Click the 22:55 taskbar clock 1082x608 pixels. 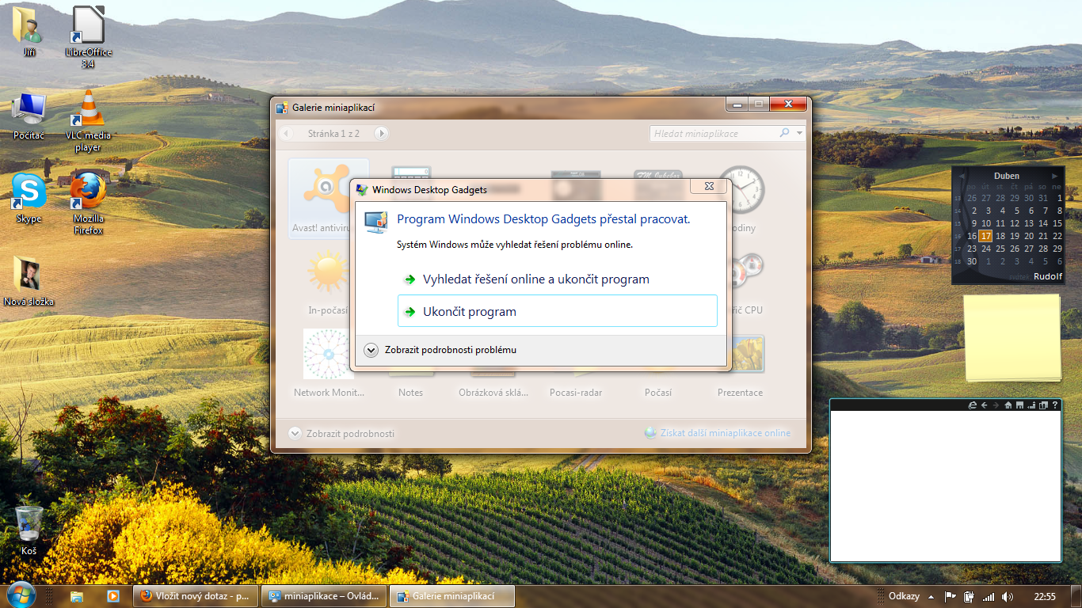[1045, 596]
